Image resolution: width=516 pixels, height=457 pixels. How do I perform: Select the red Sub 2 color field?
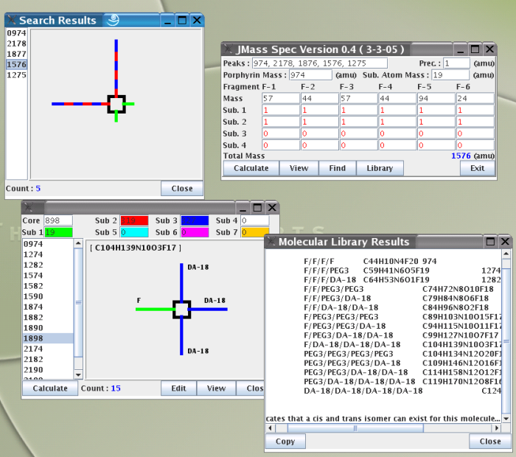click(x=134, y=220)
